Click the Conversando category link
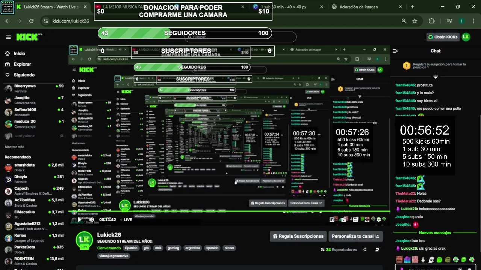The height and width of the screenshot is (270, 481). [109, 248]
